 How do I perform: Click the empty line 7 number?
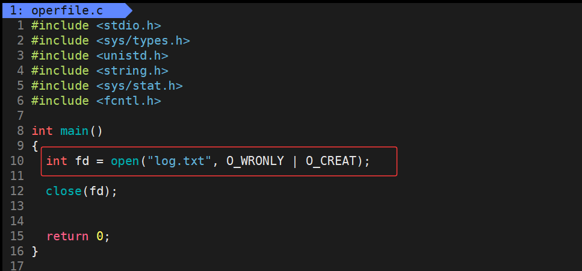pos(20,116)
